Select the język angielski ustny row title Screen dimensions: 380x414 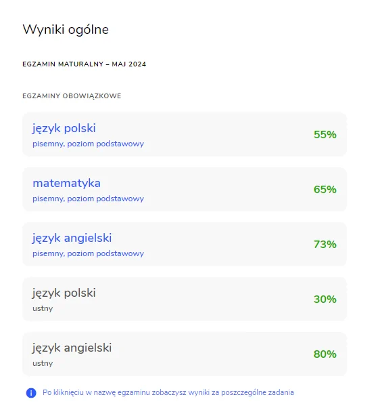pyautogui.click(x=72, y=348)
